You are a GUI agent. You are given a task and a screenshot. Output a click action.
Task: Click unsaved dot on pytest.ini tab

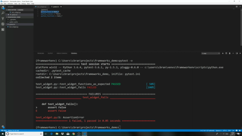(x=61, y=7)
